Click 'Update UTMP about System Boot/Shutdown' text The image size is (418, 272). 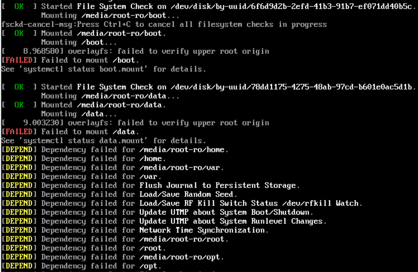click(x=226, y=212)
